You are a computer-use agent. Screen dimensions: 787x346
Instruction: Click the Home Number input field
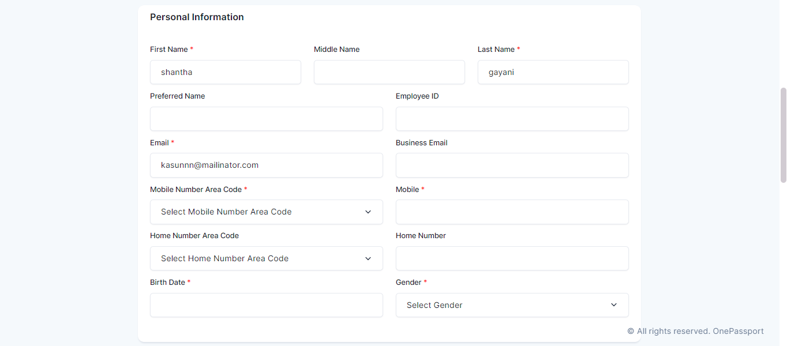[x=512, y=258]
